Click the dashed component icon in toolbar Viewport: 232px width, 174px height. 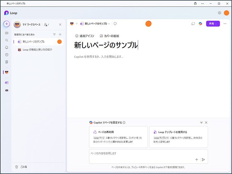point(193,24)
